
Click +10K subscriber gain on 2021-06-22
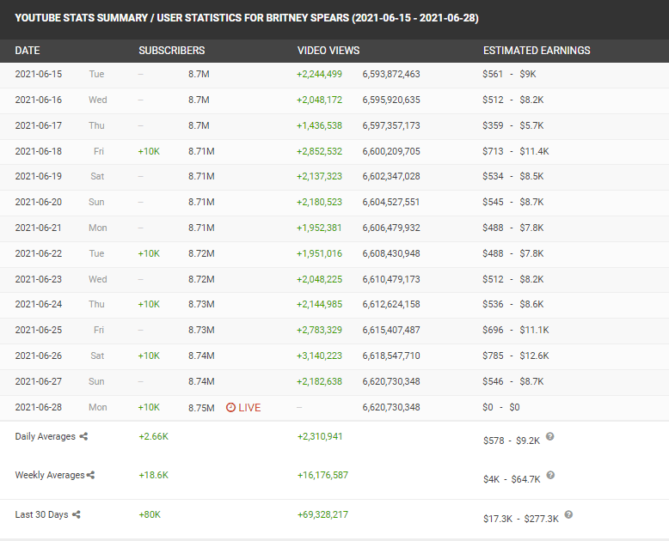149,253
